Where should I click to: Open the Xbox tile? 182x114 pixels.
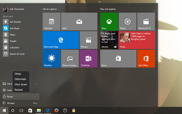coord(109,22)
